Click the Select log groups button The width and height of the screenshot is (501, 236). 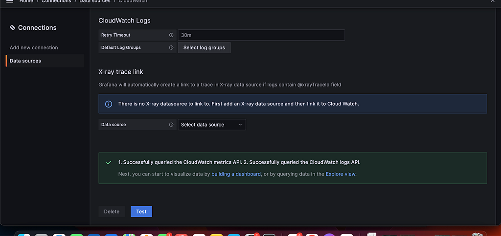[x=204, y=47]
